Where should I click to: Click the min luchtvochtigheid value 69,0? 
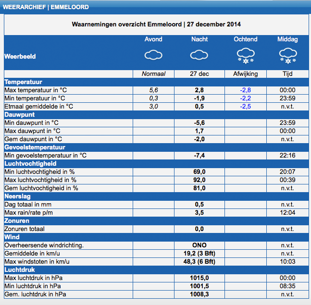(x=199, y=172)
